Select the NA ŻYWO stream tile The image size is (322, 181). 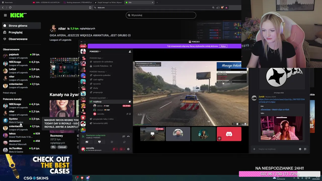click(152, 134)
